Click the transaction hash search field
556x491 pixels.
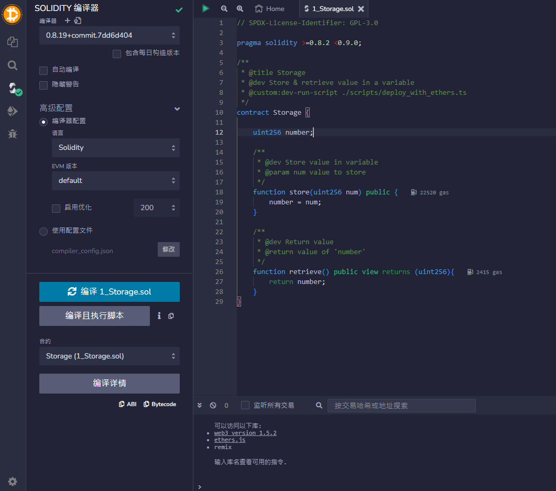[401, 406]
